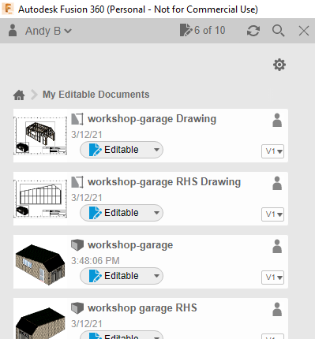315x339 pixels.
Task: Click owner icon for workshop-garage Drawing
Action: (x=277, y=120)
